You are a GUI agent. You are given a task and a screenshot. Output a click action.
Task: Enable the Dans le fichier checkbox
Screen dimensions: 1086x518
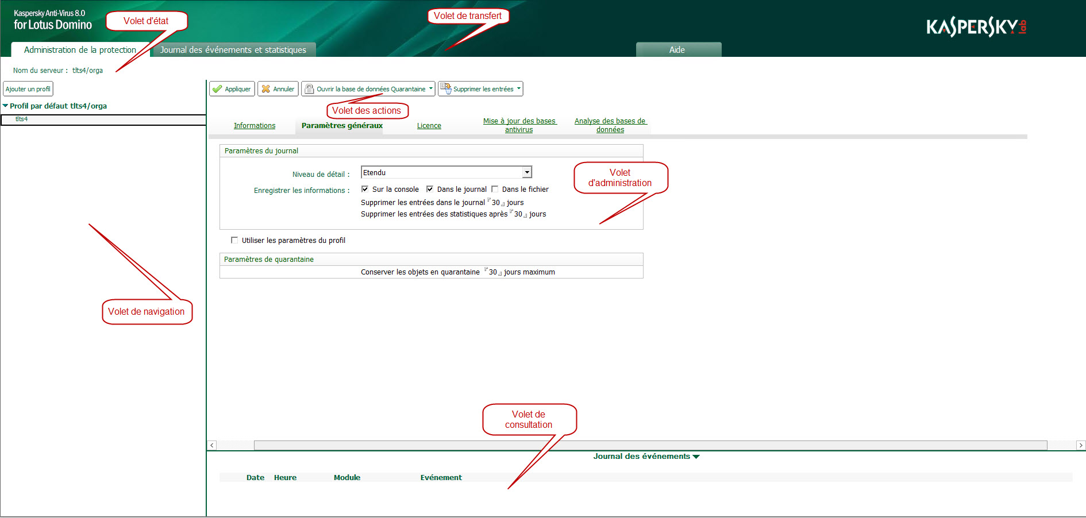(495, 189)
